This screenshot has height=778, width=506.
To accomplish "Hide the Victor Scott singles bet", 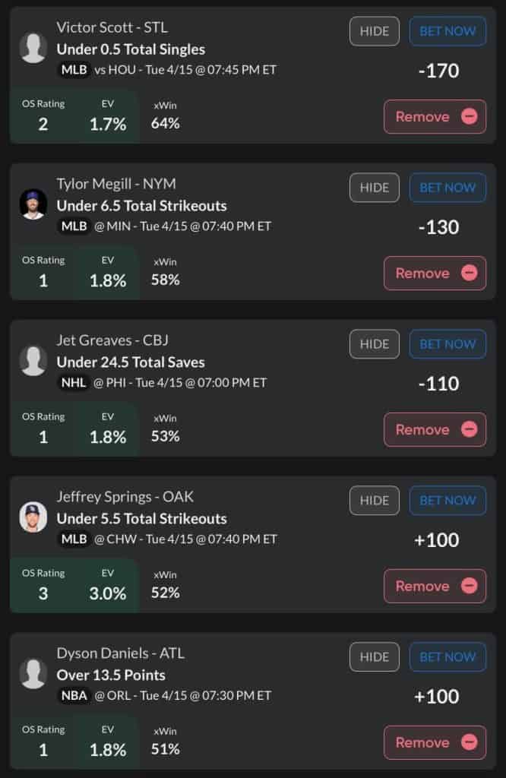I will point(374,31).
